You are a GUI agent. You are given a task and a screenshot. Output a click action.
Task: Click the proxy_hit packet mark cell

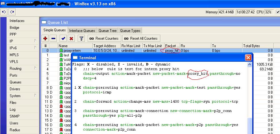(x=172, y=51)
